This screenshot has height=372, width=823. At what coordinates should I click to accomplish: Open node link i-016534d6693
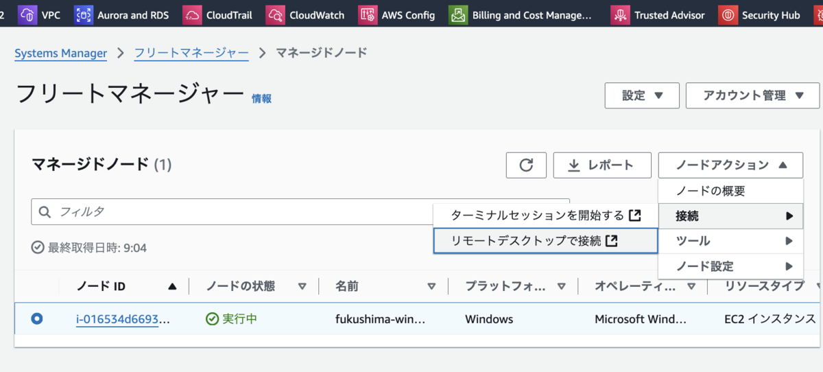point(123,319)
